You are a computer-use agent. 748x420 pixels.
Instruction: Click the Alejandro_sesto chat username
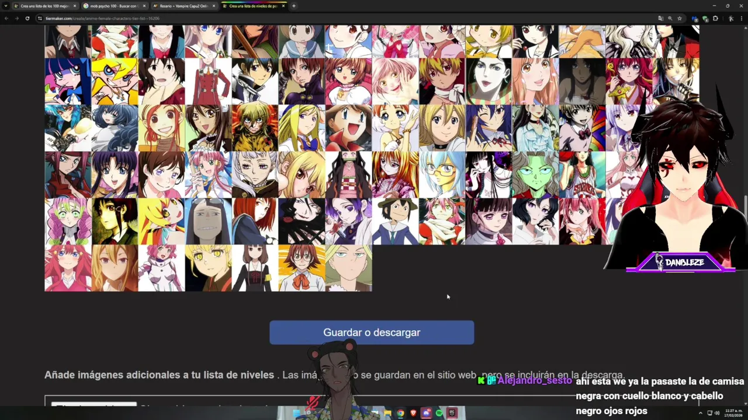pos(534,380)
